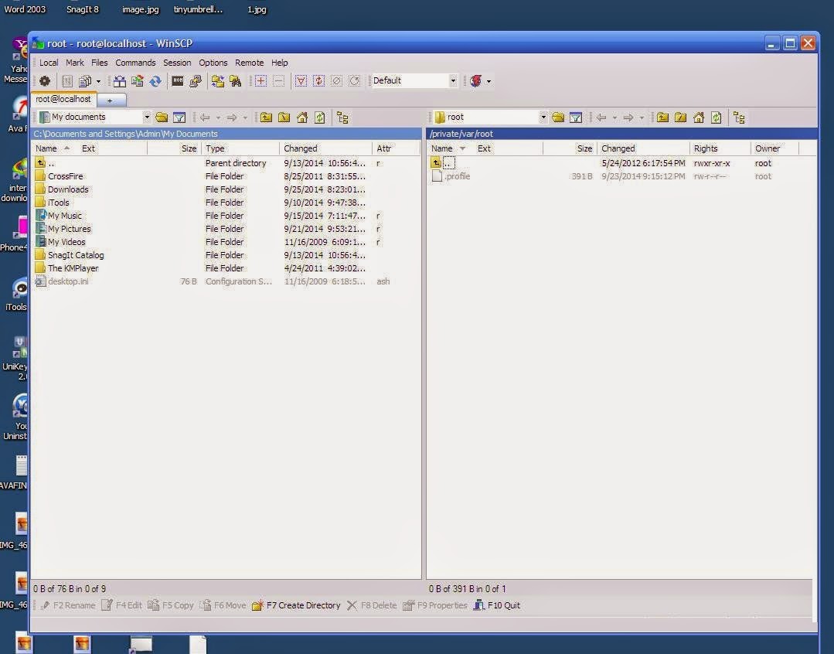Screen dimensions: 834x654
Task: Open SnagIt 8 desktop shortcut
Action: [x=83, y=9]
